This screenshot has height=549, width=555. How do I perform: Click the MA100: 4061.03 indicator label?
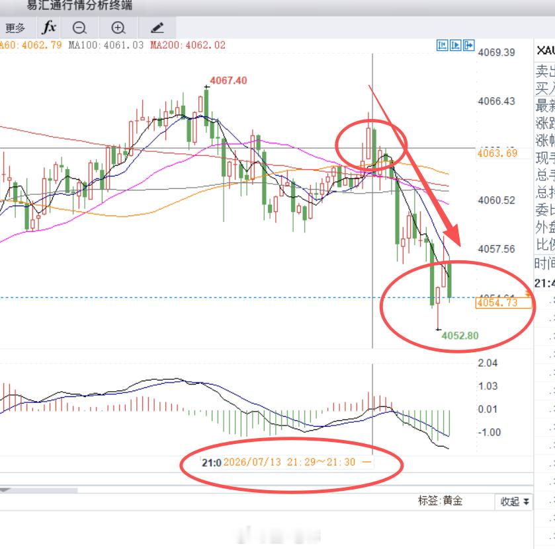106,45
